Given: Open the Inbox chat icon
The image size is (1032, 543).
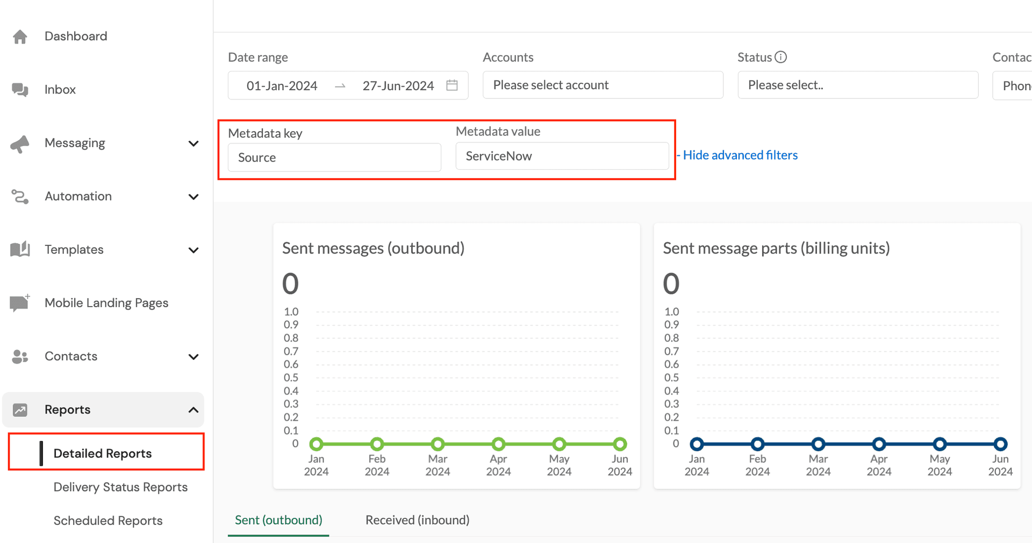Looking at the screenshot, I should [20, 89].
